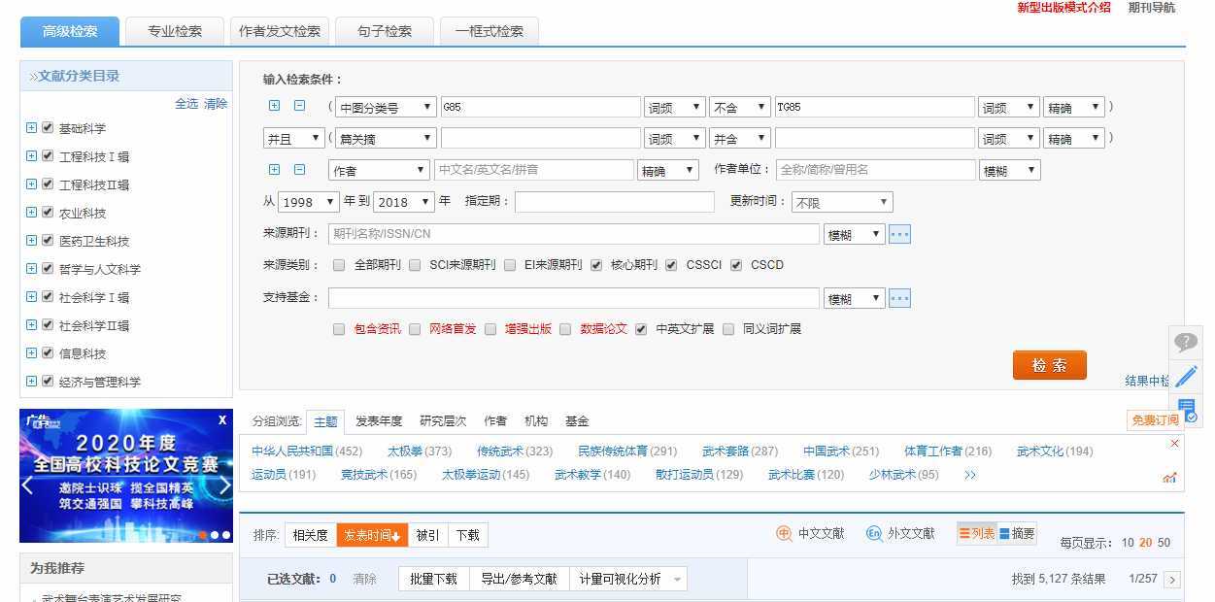Viewport: 1215px width, 602px height.
Task: Check the SCI来源期刊 checkbox
Action: (x=415, y=265)
